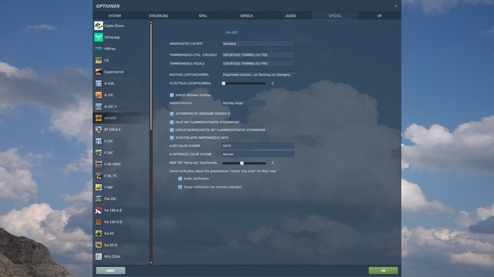Open Angepasstes Cockpit dropdown

258,44
